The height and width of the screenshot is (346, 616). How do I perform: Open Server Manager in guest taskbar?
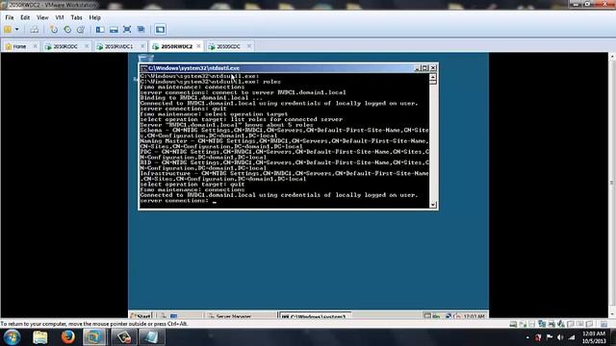click(241, 315)
